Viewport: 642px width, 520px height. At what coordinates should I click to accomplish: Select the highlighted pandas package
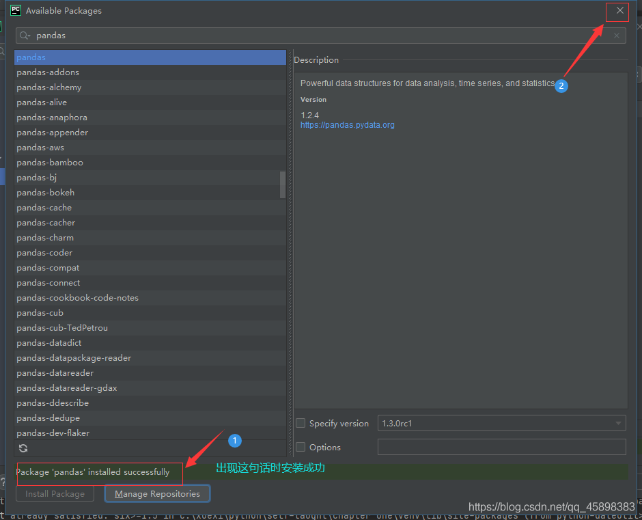(31, 57)
